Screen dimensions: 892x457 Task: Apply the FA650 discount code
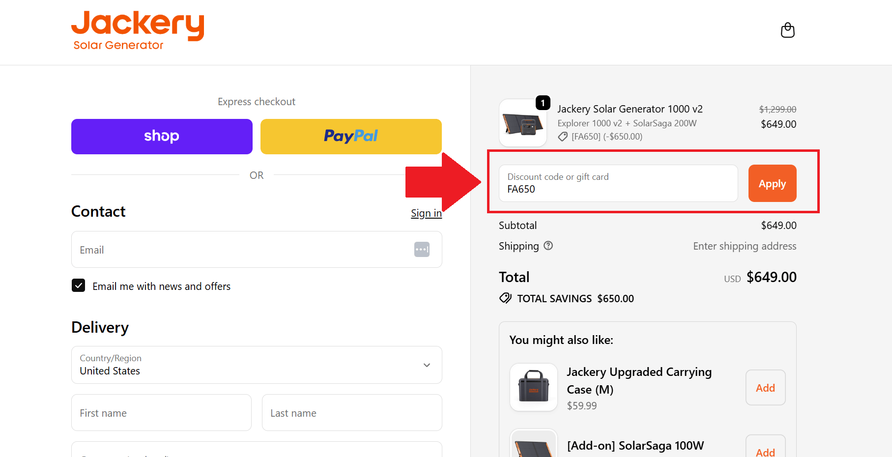[x=772, y=183]
